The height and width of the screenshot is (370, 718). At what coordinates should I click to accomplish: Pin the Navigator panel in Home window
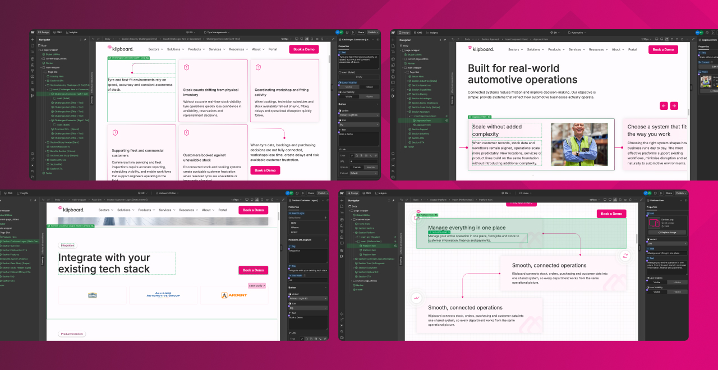[393, 200]
